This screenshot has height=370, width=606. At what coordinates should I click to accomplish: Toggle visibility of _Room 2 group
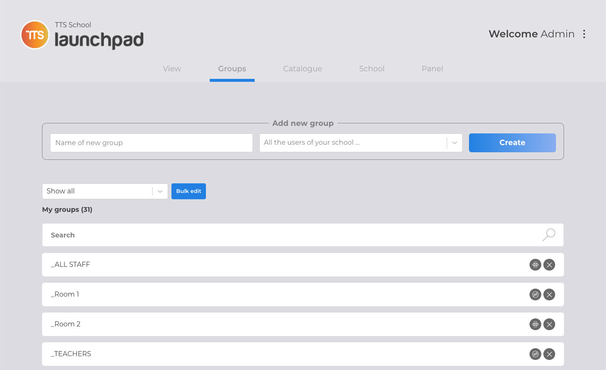535,324
